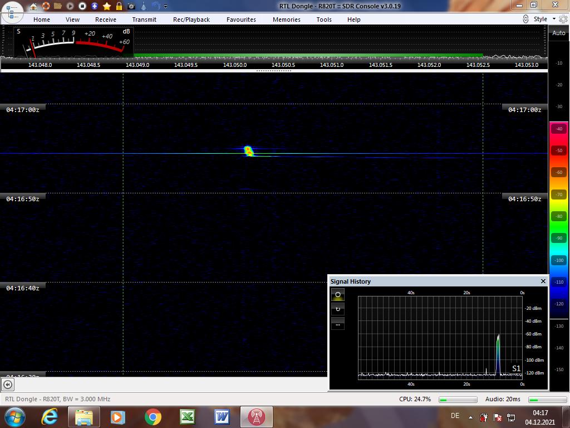The image size is (570, 428).
Task: Click the camera screenshot icon
Action: (131, 6)
